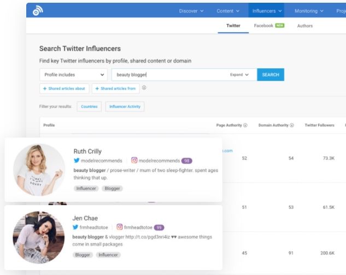Click Instagram handle frmheadtotoe

point(138,227)
